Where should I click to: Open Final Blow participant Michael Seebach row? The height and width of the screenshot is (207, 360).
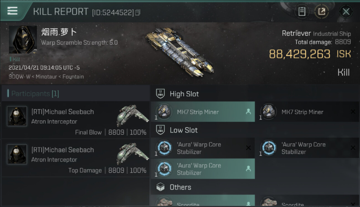click(x=75, y=120)
